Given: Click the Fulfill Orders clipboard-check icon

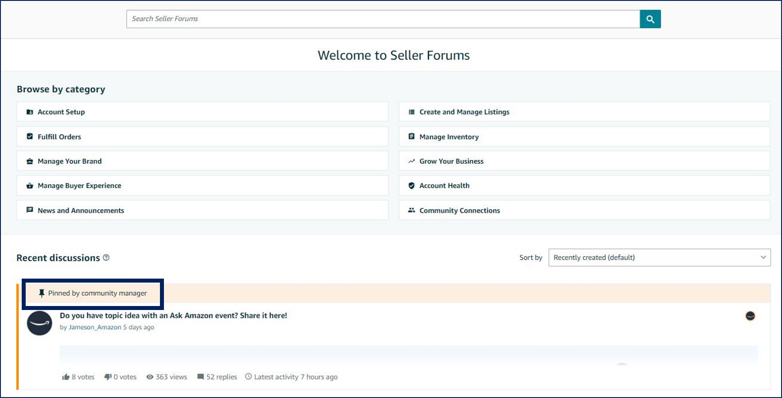Looking at the screenshot, I should [x=30, y=136].
